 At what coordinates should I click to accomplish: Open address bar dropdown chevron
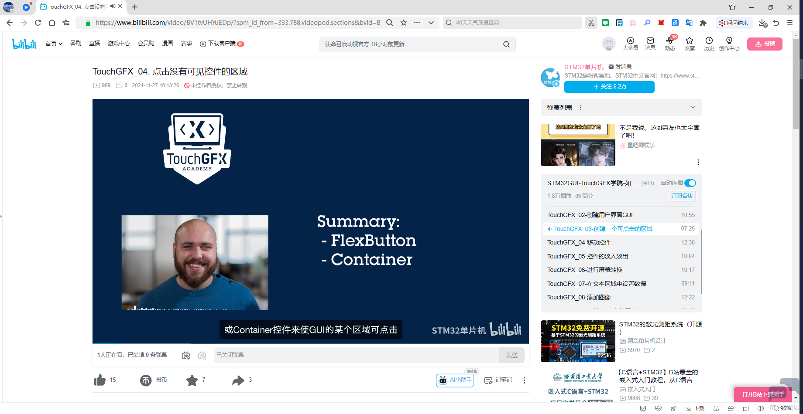(431, 23)
